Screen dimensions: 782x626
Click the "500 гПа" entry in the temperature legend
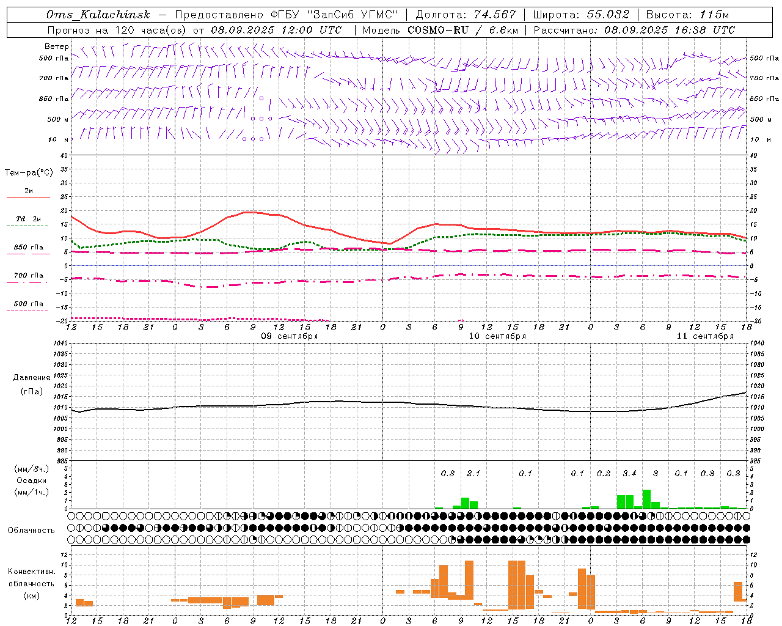pyautogui.click(x=29, y=304)
